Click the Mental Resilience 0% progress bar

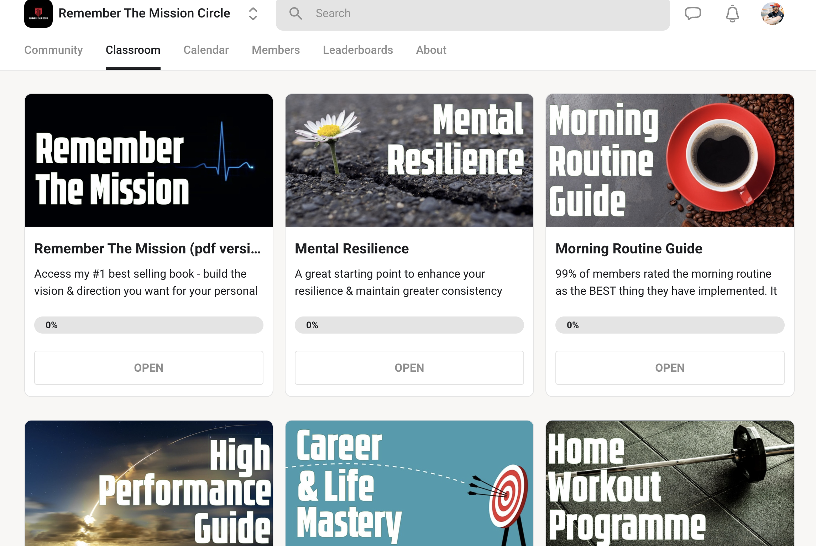click(409, 325)
